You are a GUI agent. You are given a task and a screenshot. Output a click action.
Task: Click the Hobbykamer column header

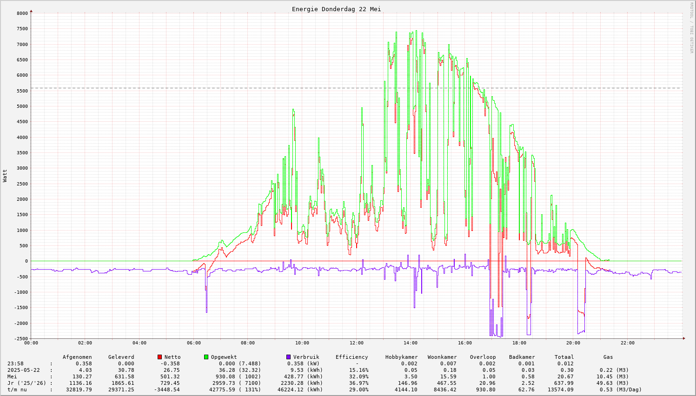pyautogui.click(x=401, y=357)
